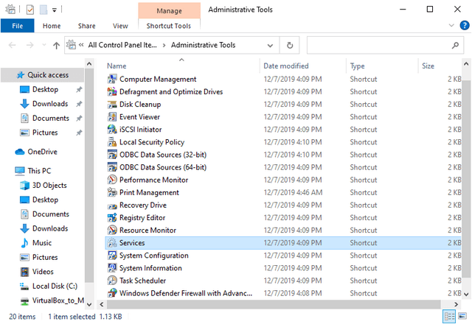Open Customize Quick Access Toolbar dropdown
Image resolution: width=472 pixels, height=324 pixels.
click(x=54, y=10)
